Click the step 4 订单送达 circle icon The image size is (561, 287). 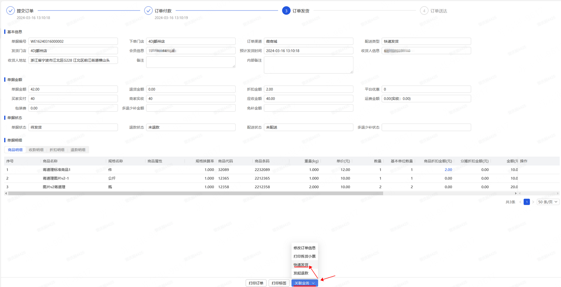424,11
